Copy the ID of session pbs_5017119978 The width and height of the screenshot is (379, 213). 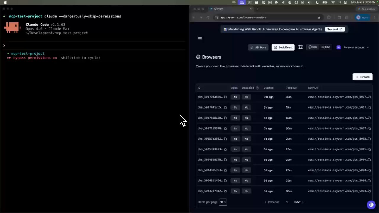click(x=225, y=128)
